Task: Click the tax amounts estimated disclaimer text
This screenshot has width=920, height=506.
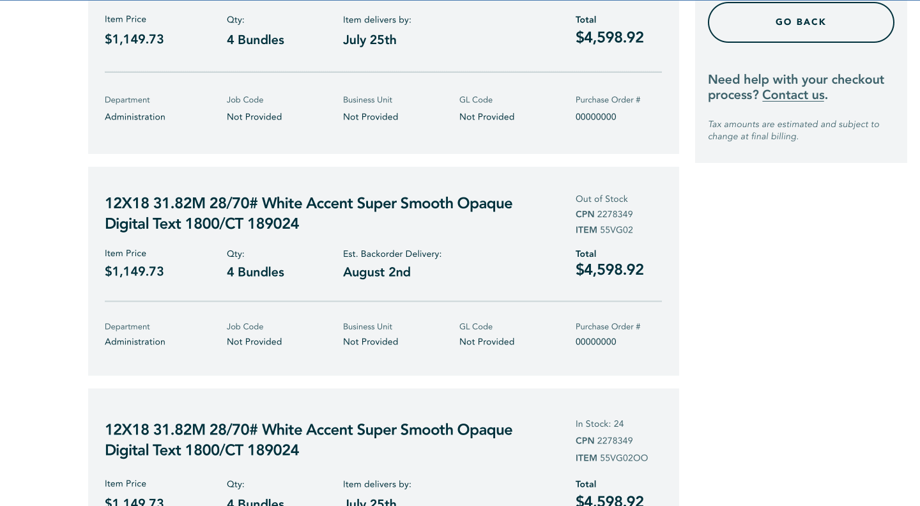Action: click(793, 130)
